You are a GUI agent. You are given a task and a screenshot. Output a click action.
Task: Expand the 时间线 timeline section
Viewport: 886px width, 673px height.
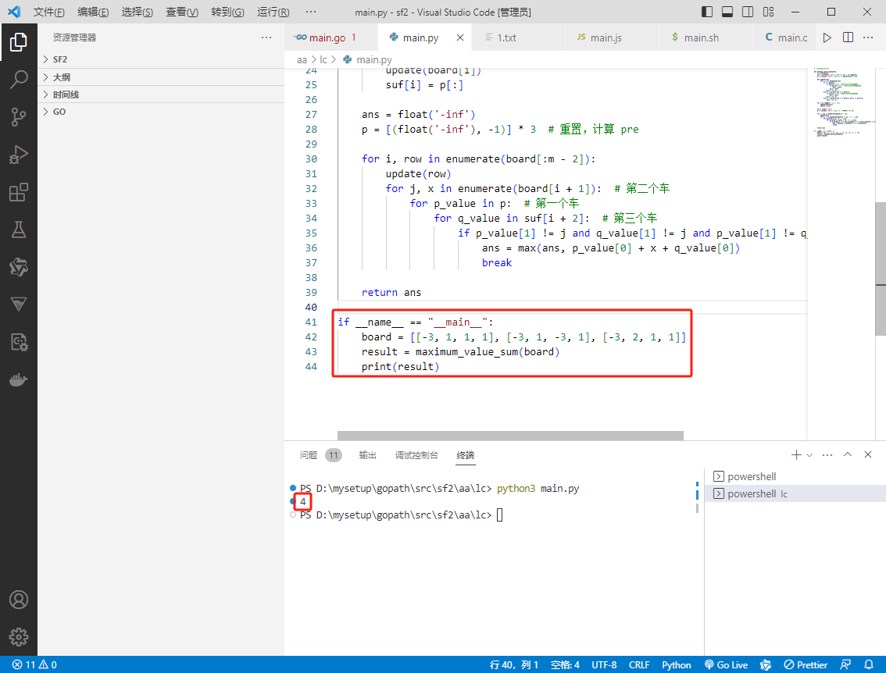click(x=160, y=94)
